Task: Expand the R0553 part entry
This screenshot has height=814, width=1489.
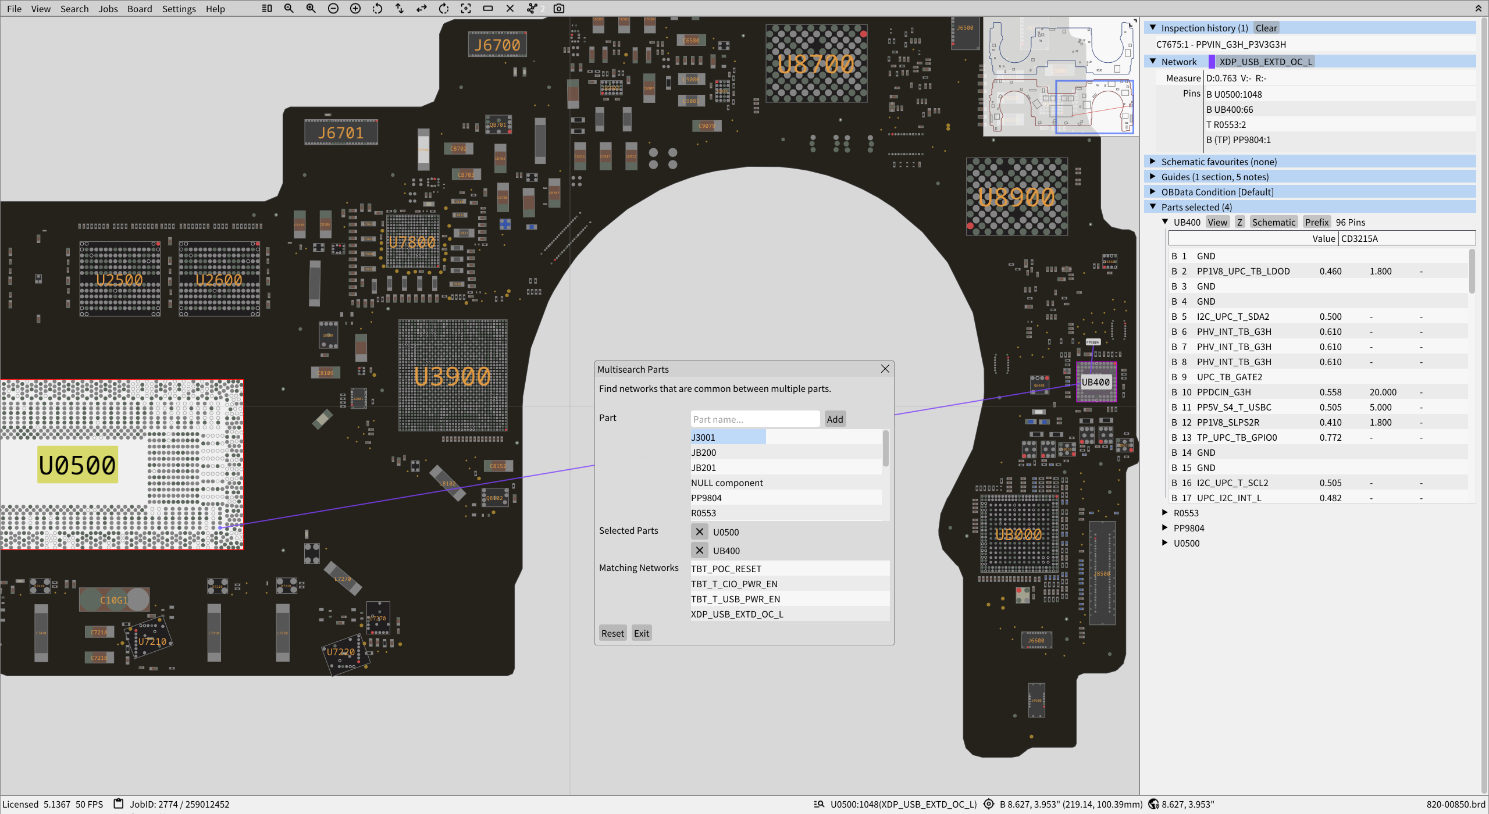Action: (1165, 513)
